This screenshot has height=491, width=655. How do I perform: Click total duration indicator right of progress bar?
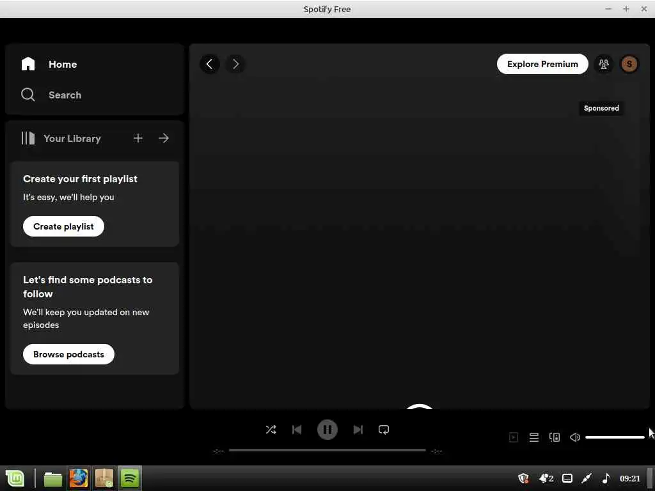click(436, 451)
